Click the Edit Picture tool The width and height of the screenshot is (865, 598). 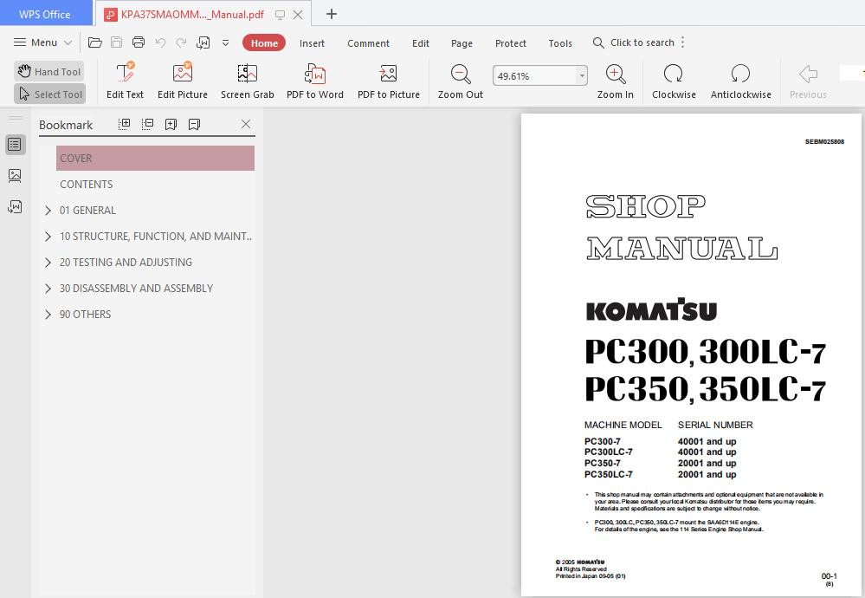coord(183,81)
